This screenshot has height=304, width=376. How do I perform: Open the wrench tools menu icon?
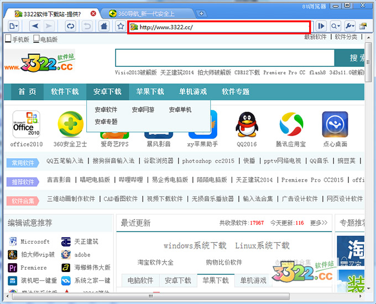pos(350,26)
